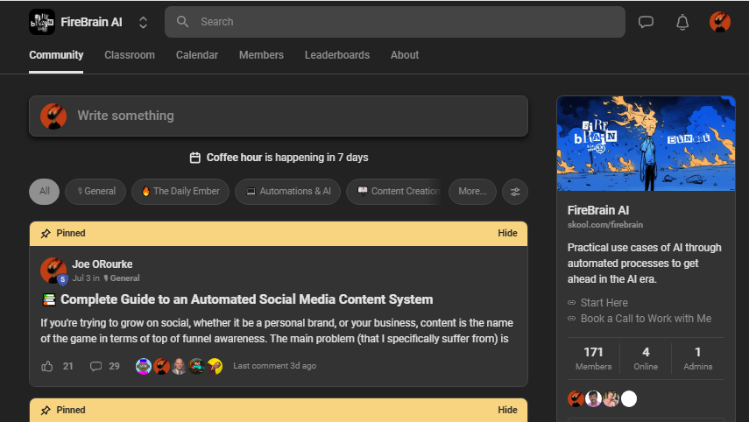This screenshot has height=422, width=749.
Task: Open the chat messages icon
Action: pyautogui.click(x=646, y=22)
